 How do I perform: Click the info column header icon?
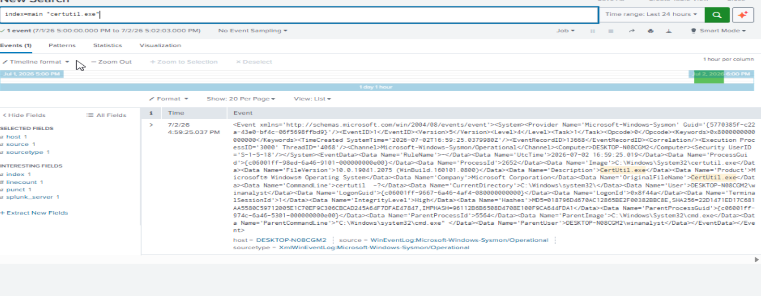[x=151, y=113]
